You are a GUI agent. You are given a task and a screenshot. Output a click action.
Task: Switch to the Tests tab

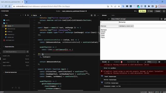tap(113, 15)
